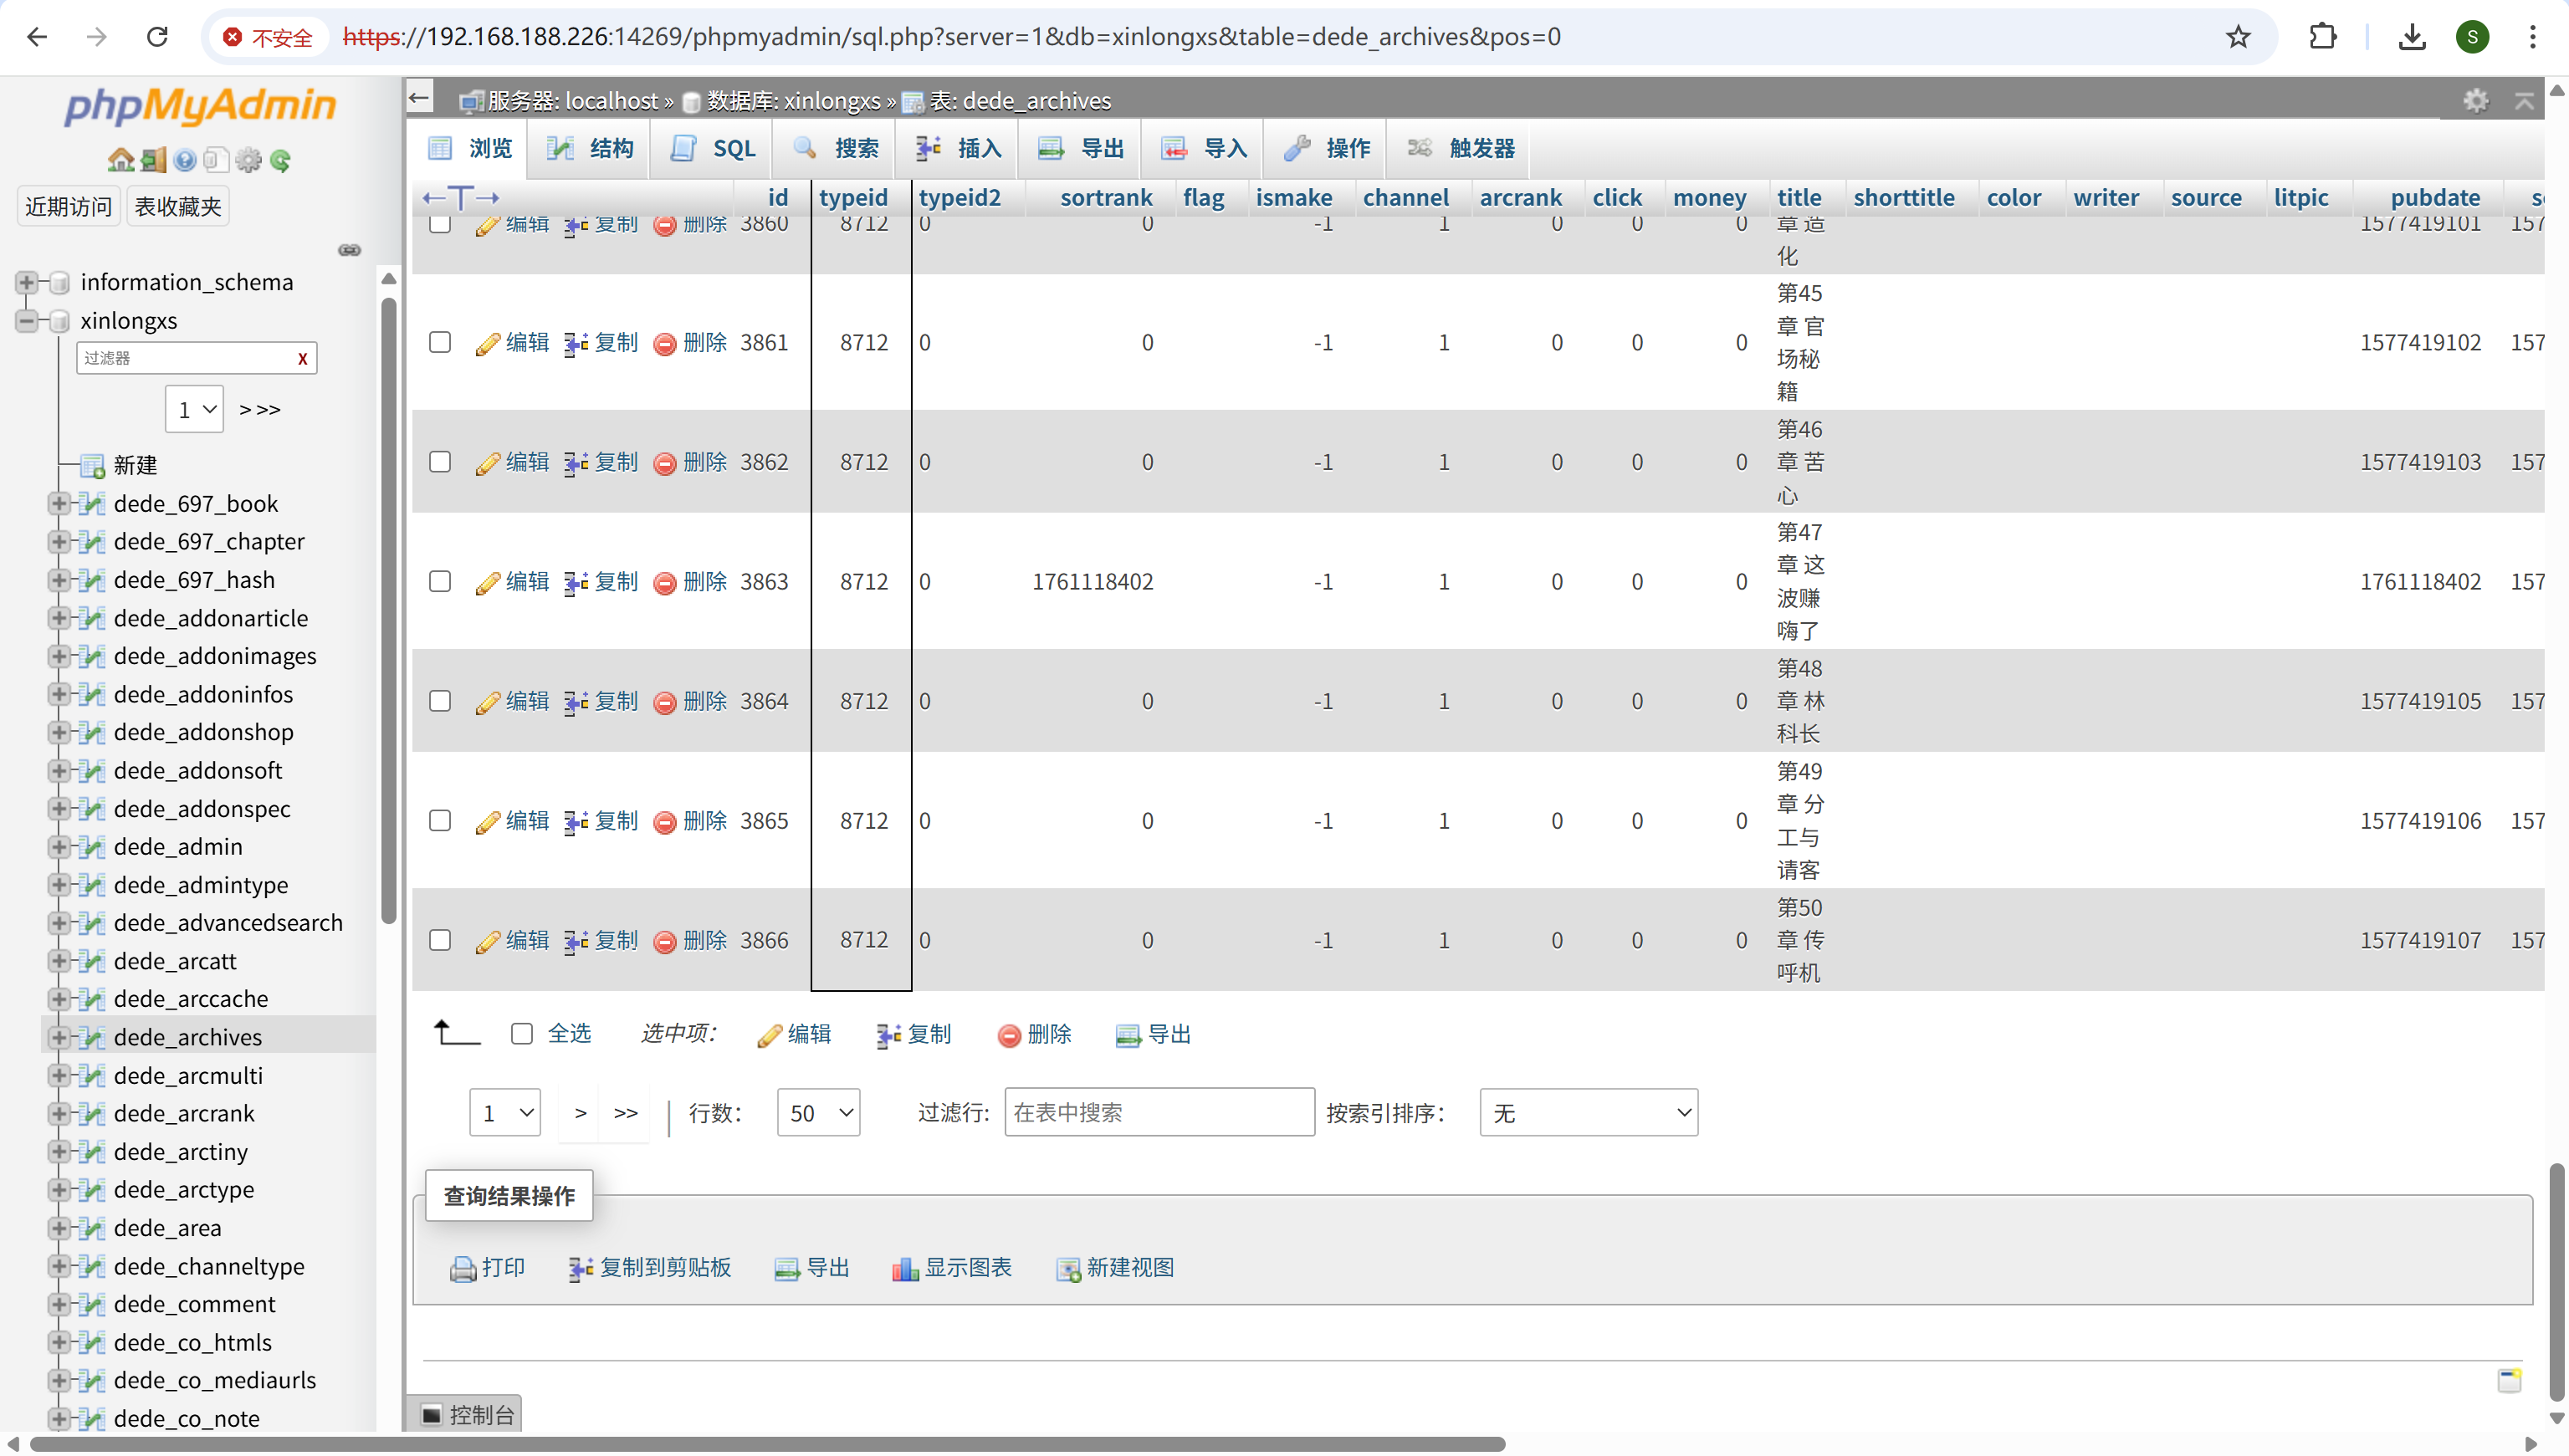Open the 行数 row count dropdown

tap(818, 1113)
